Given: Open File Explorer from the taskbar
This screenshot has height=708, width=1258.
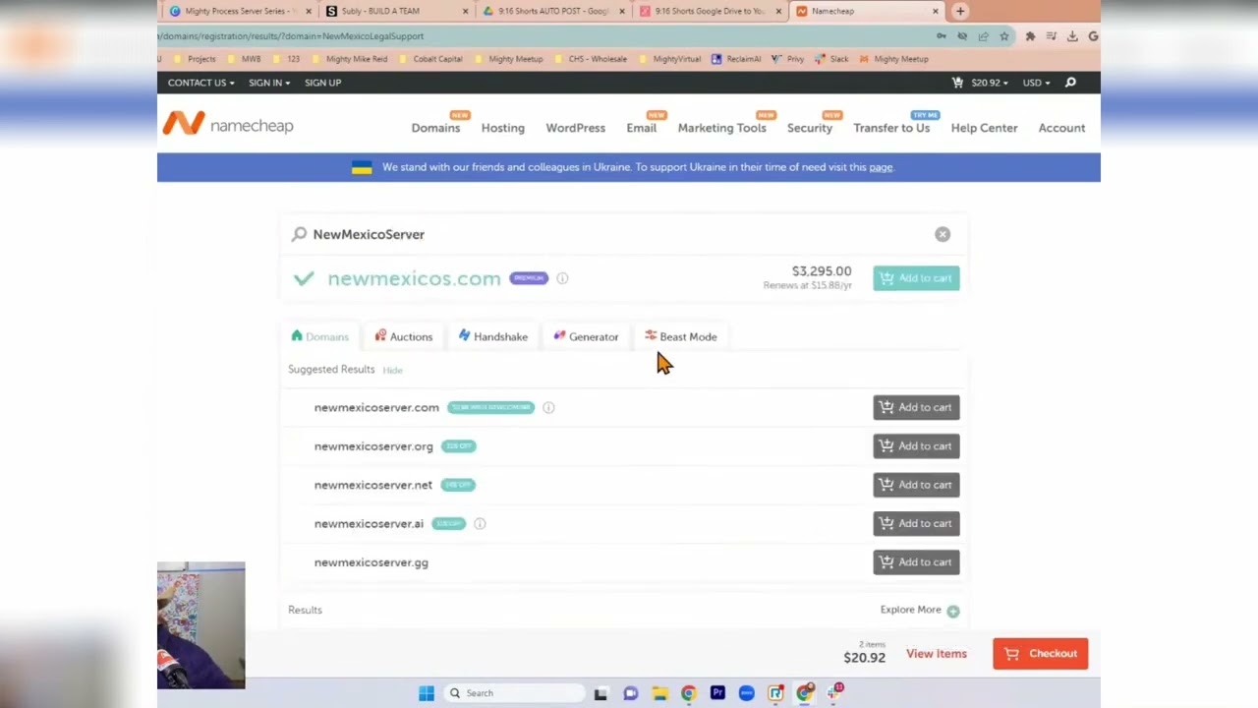Looking at the screenshot, I should click(x=659, y=693).
